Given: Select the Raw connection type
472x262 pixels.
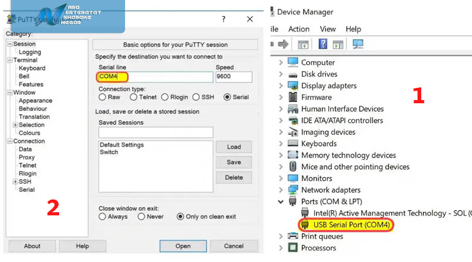Looking at the screenshot, I should [x=102, y=97].
